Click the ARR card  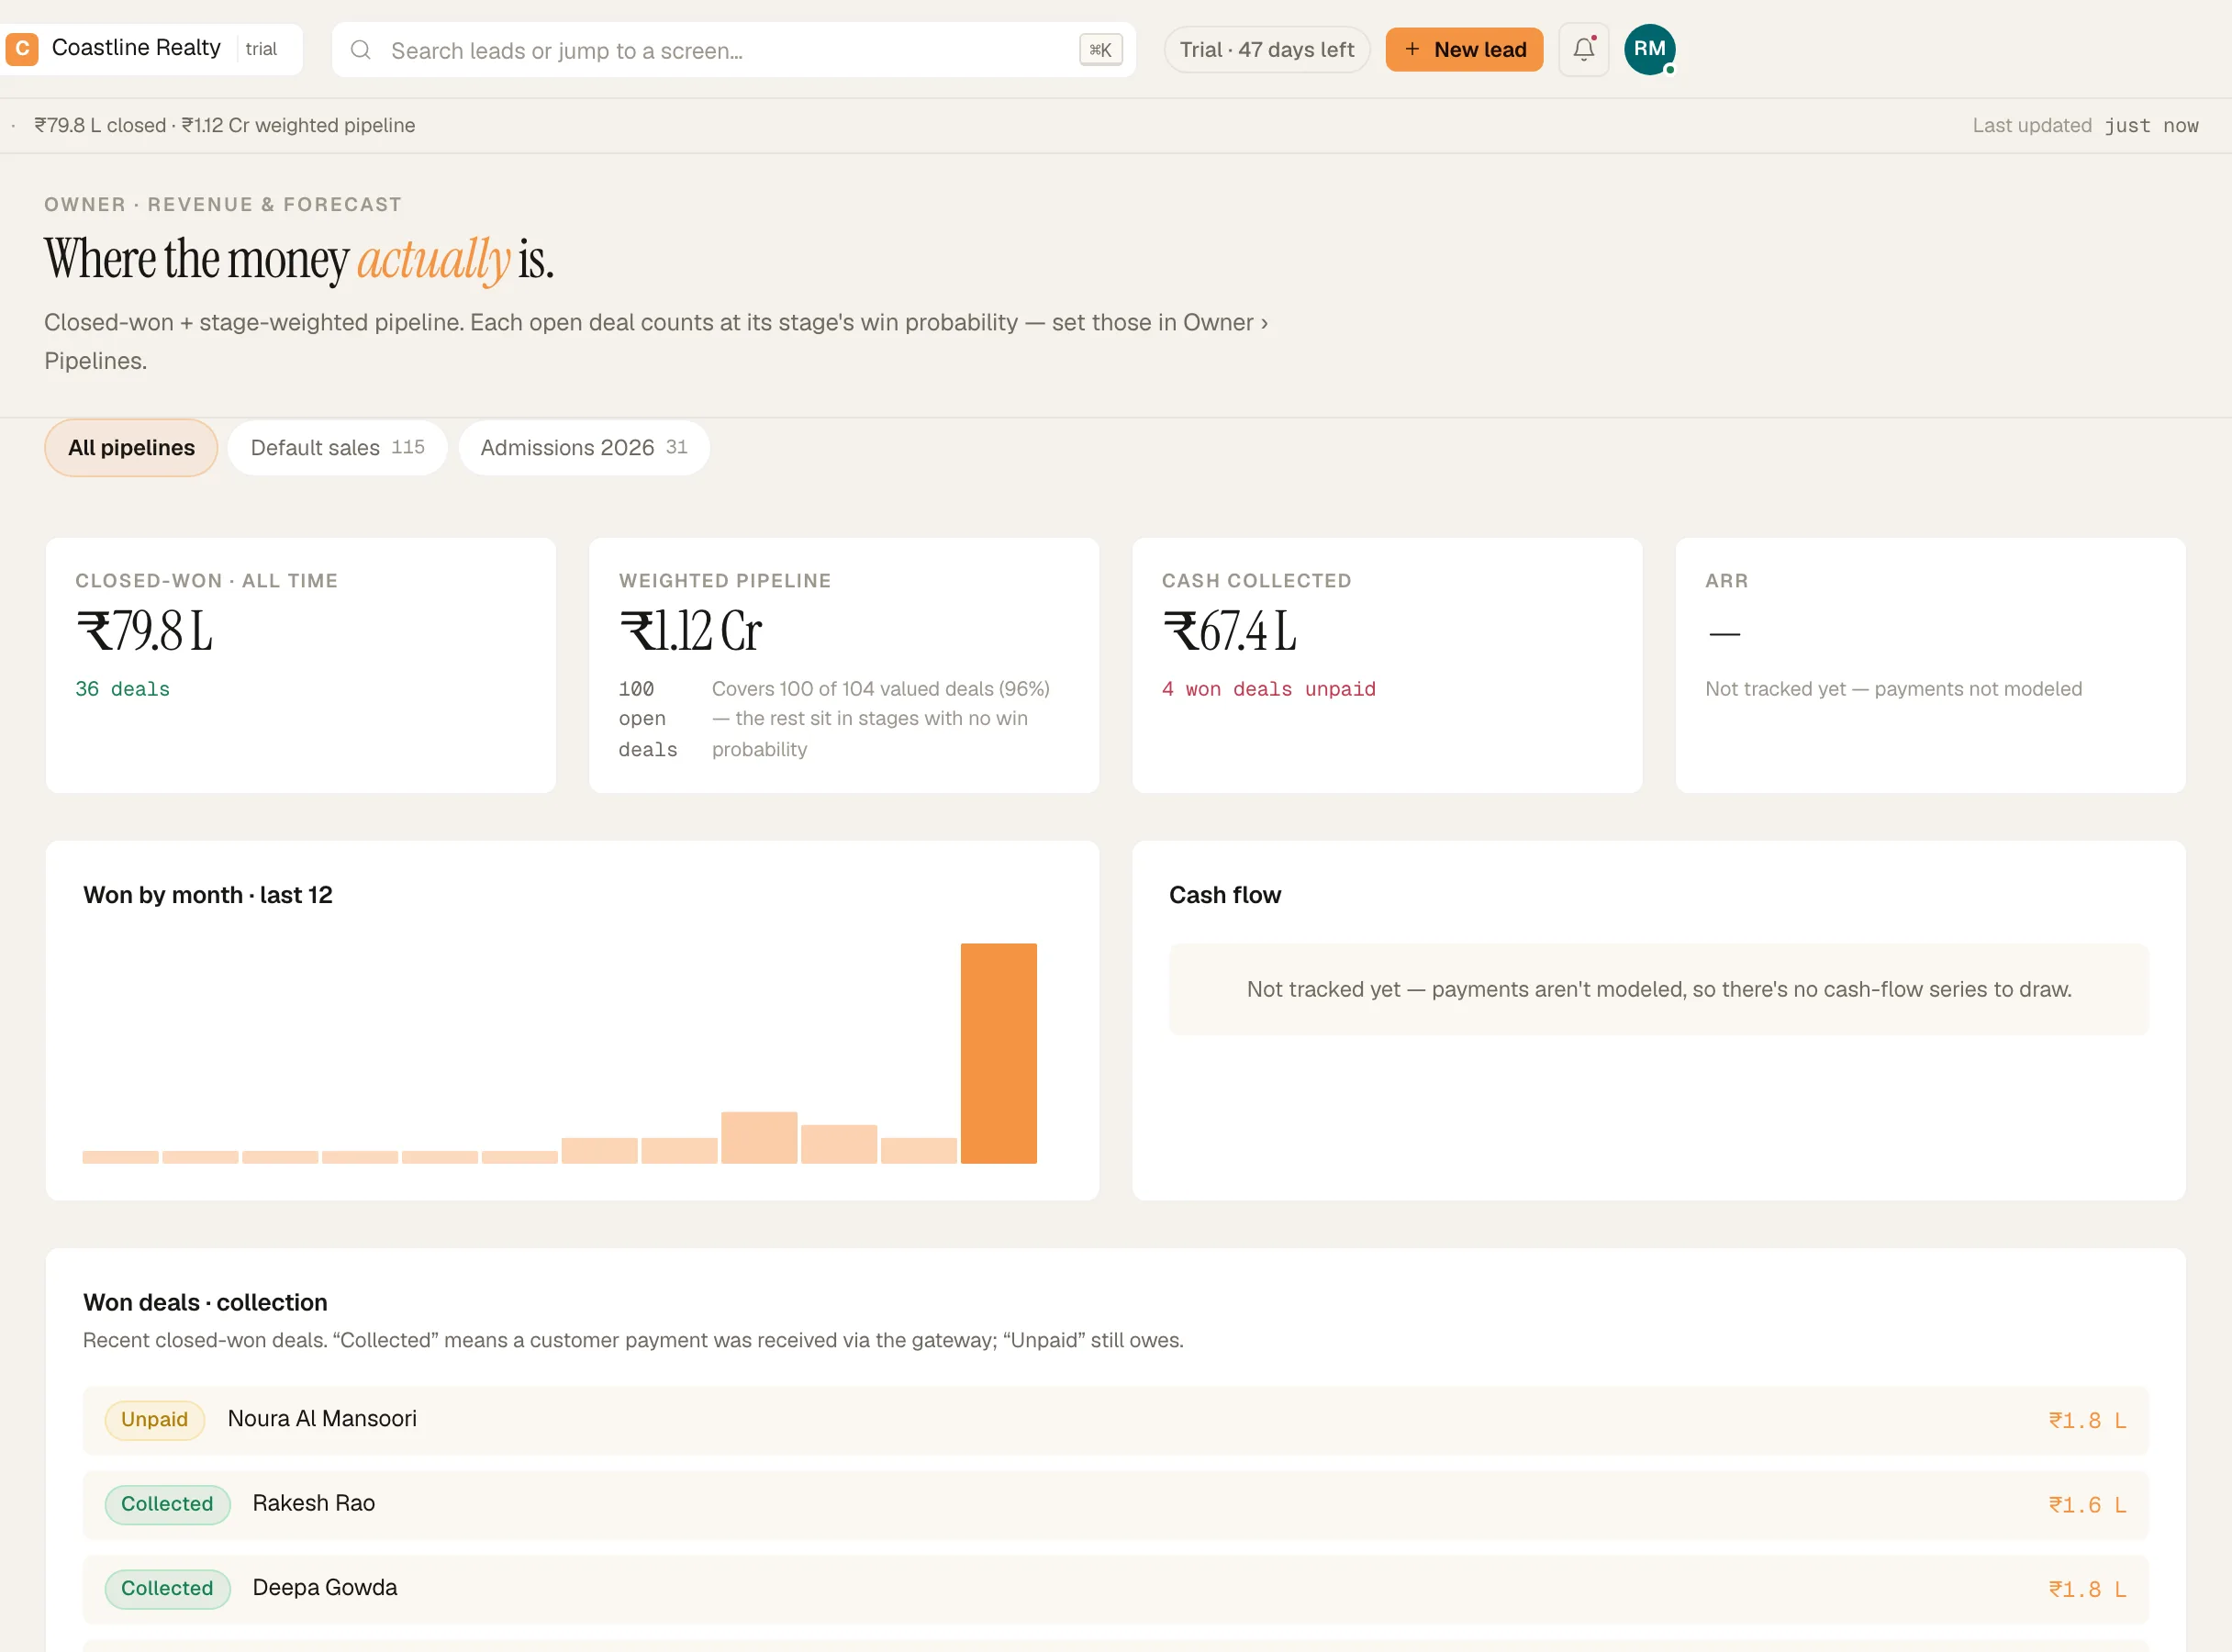[x=1930, y=665]
